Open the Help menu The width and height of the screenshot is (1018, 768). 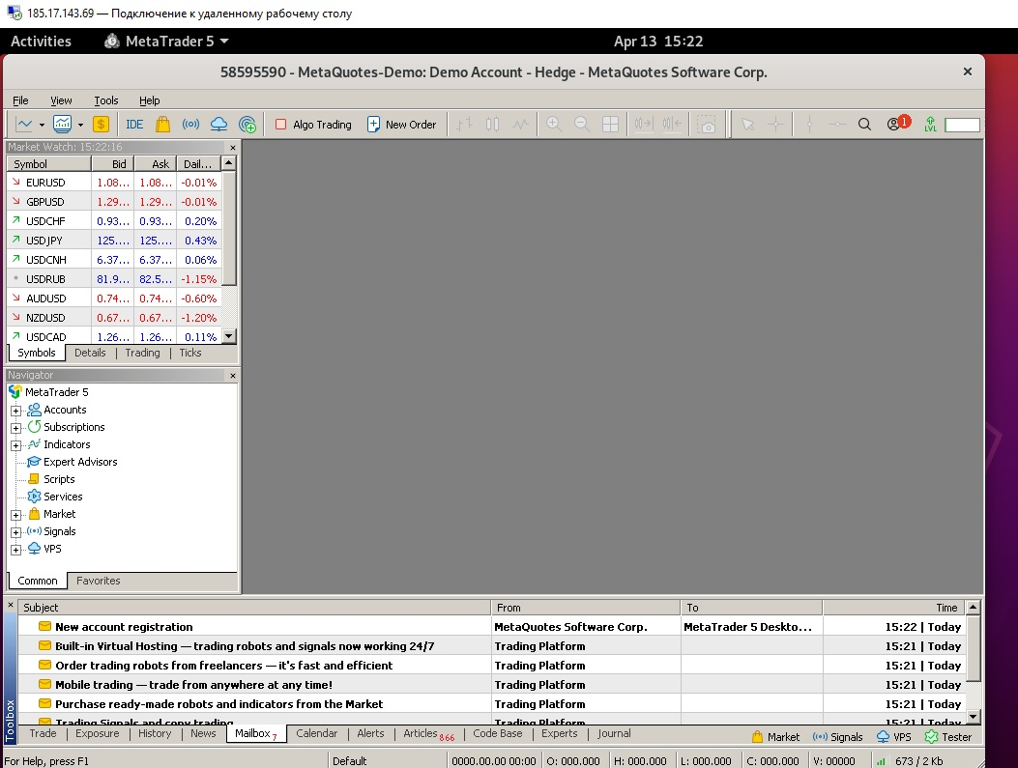coord(149,100)
